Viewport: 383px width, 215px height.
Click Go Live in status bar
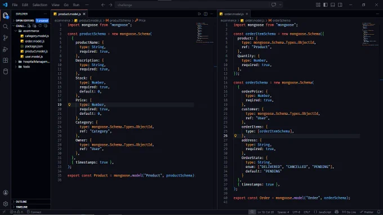point(349,212)
